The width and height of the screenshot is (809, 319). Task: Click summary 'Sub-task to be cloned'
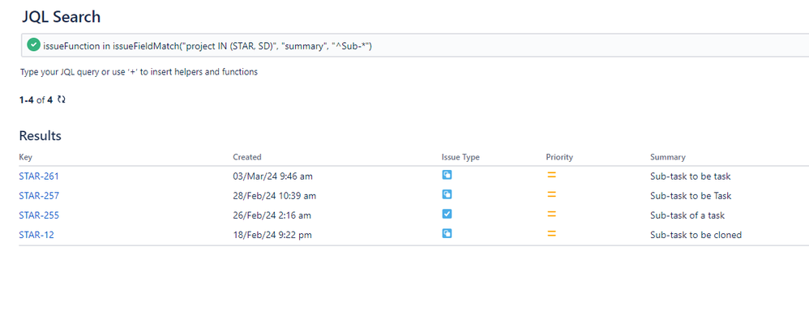(696, 235)
